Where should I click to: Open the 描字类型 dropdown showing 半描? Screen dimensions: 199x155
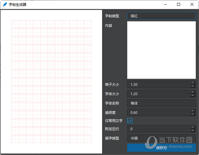point(162,138)
